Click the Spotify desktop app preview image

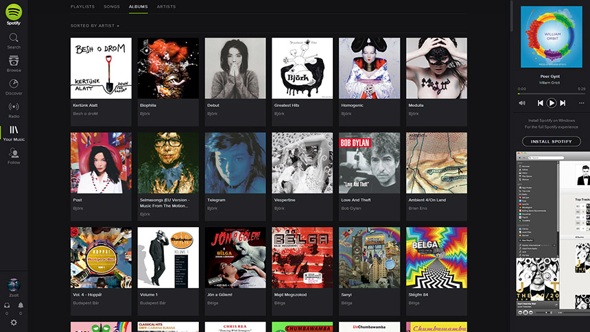coord(553,233)
